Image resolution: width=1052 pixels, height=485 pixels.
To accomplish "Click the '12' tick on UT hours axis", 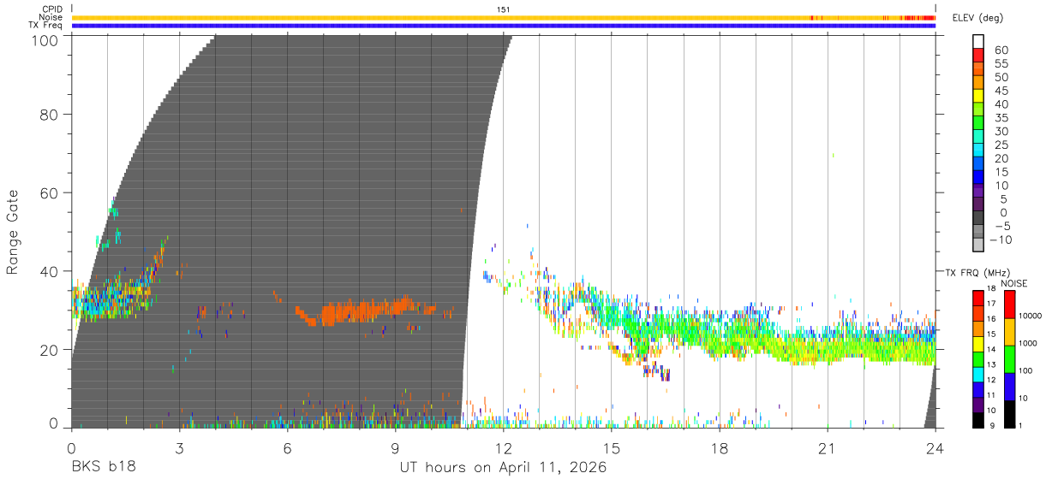I will [x=503, y=447].
